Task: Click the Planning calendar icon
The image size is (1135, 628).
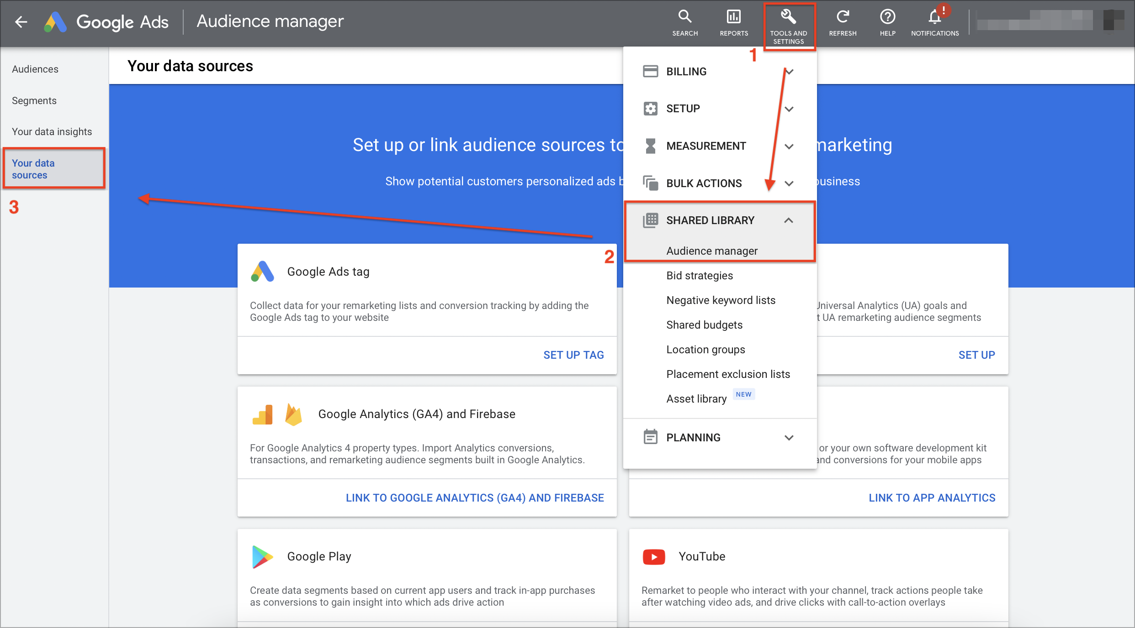Action: point(650,437)
